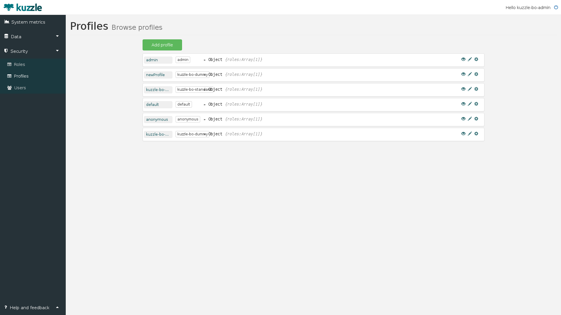561x315 pixels.
Task: Log out using the power icon
Action: (556, 7)
